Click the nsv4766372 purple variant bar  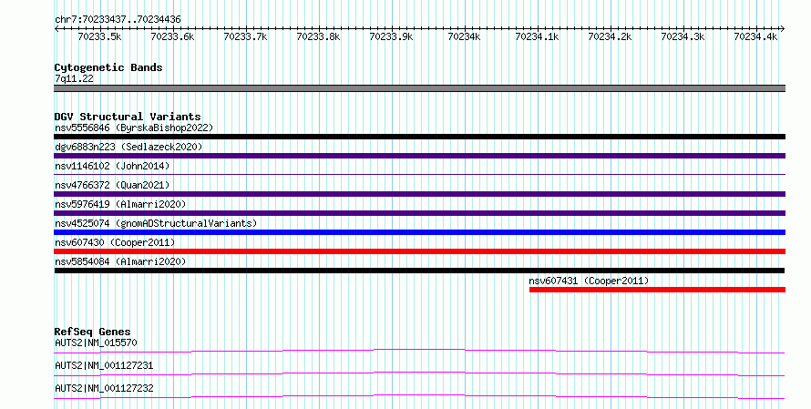pyautogui.click(x=419, y=194)
